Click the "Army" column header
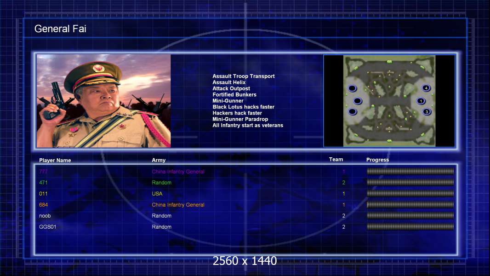The height and width of the screenshot is (276, 490). pyautogui.click(x=159, y=160)
